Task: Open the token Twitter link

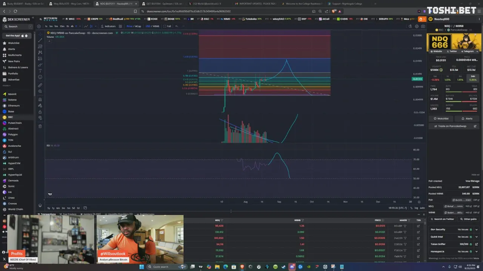Action: pos(452,51)
